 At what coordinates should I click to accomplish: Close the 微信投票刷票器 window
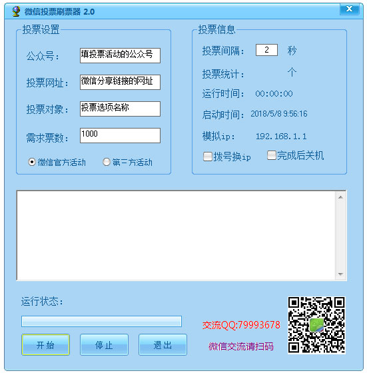[349, 9]
